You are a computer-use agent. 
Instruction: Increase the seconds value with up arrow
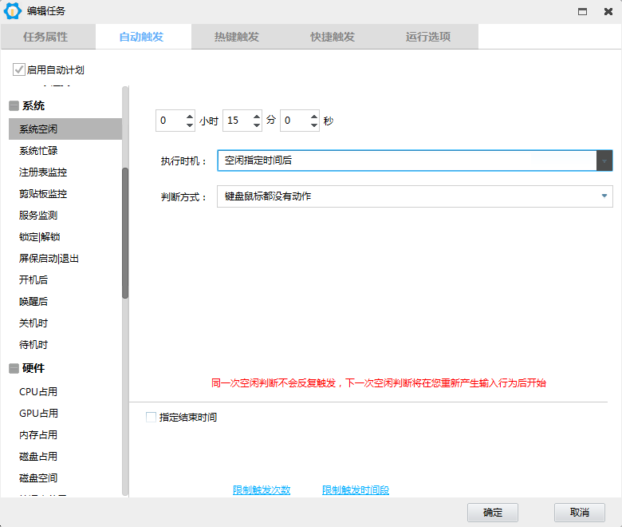[313, 117]
